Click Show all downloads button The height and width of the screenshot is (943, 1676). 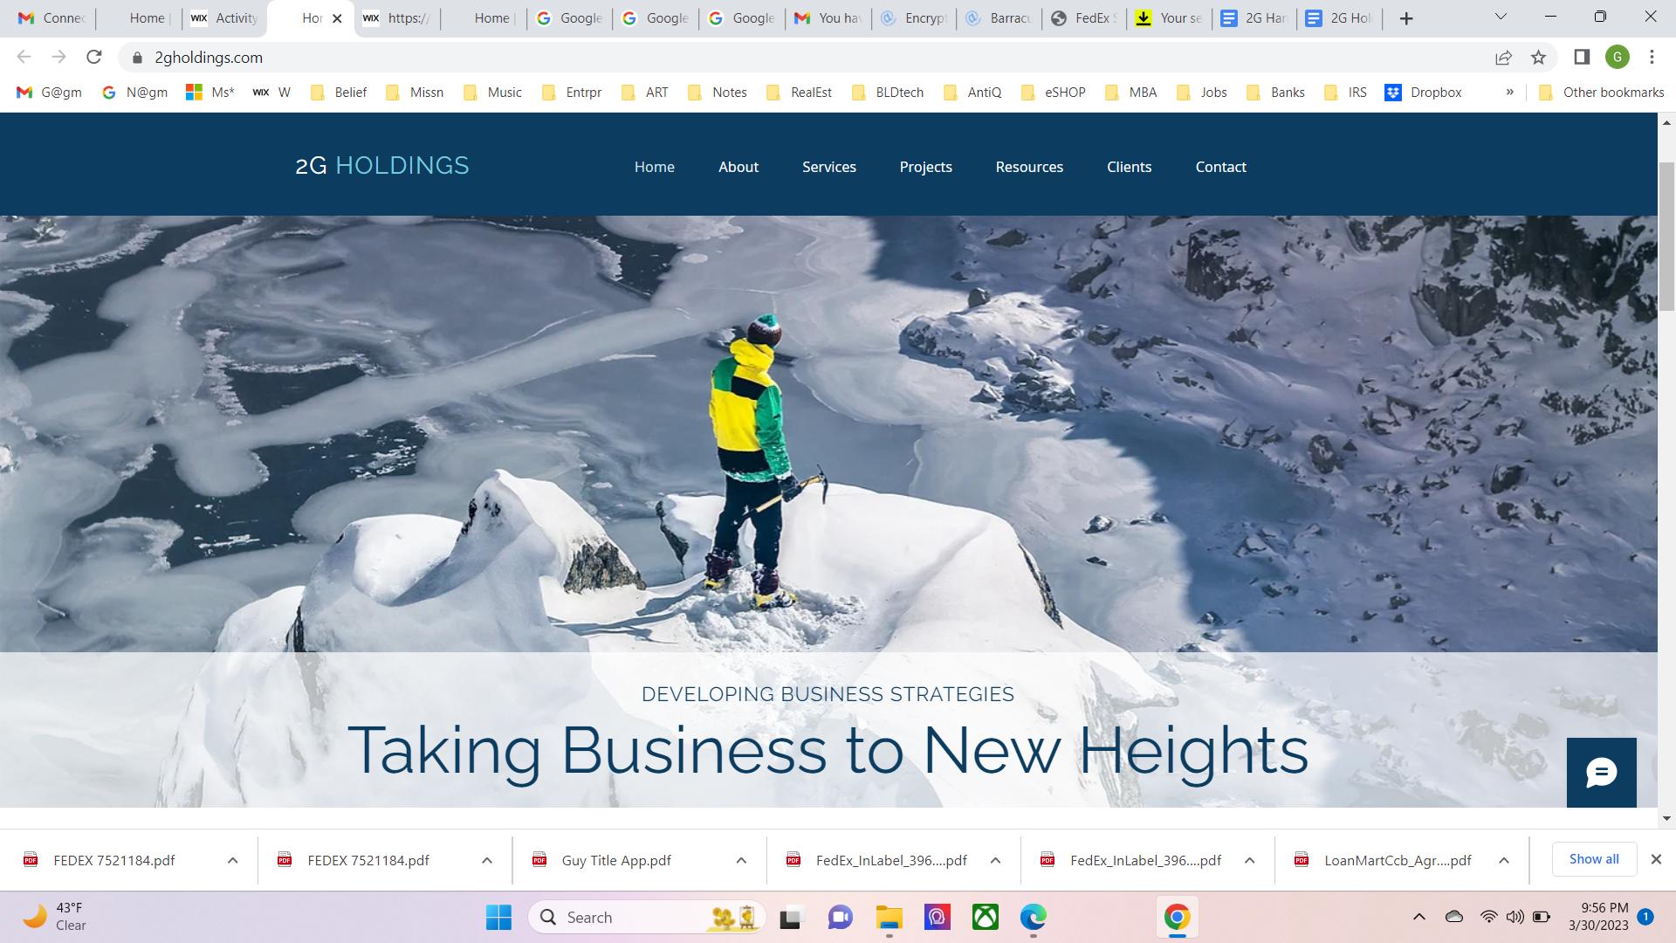tap(1593, 859)
